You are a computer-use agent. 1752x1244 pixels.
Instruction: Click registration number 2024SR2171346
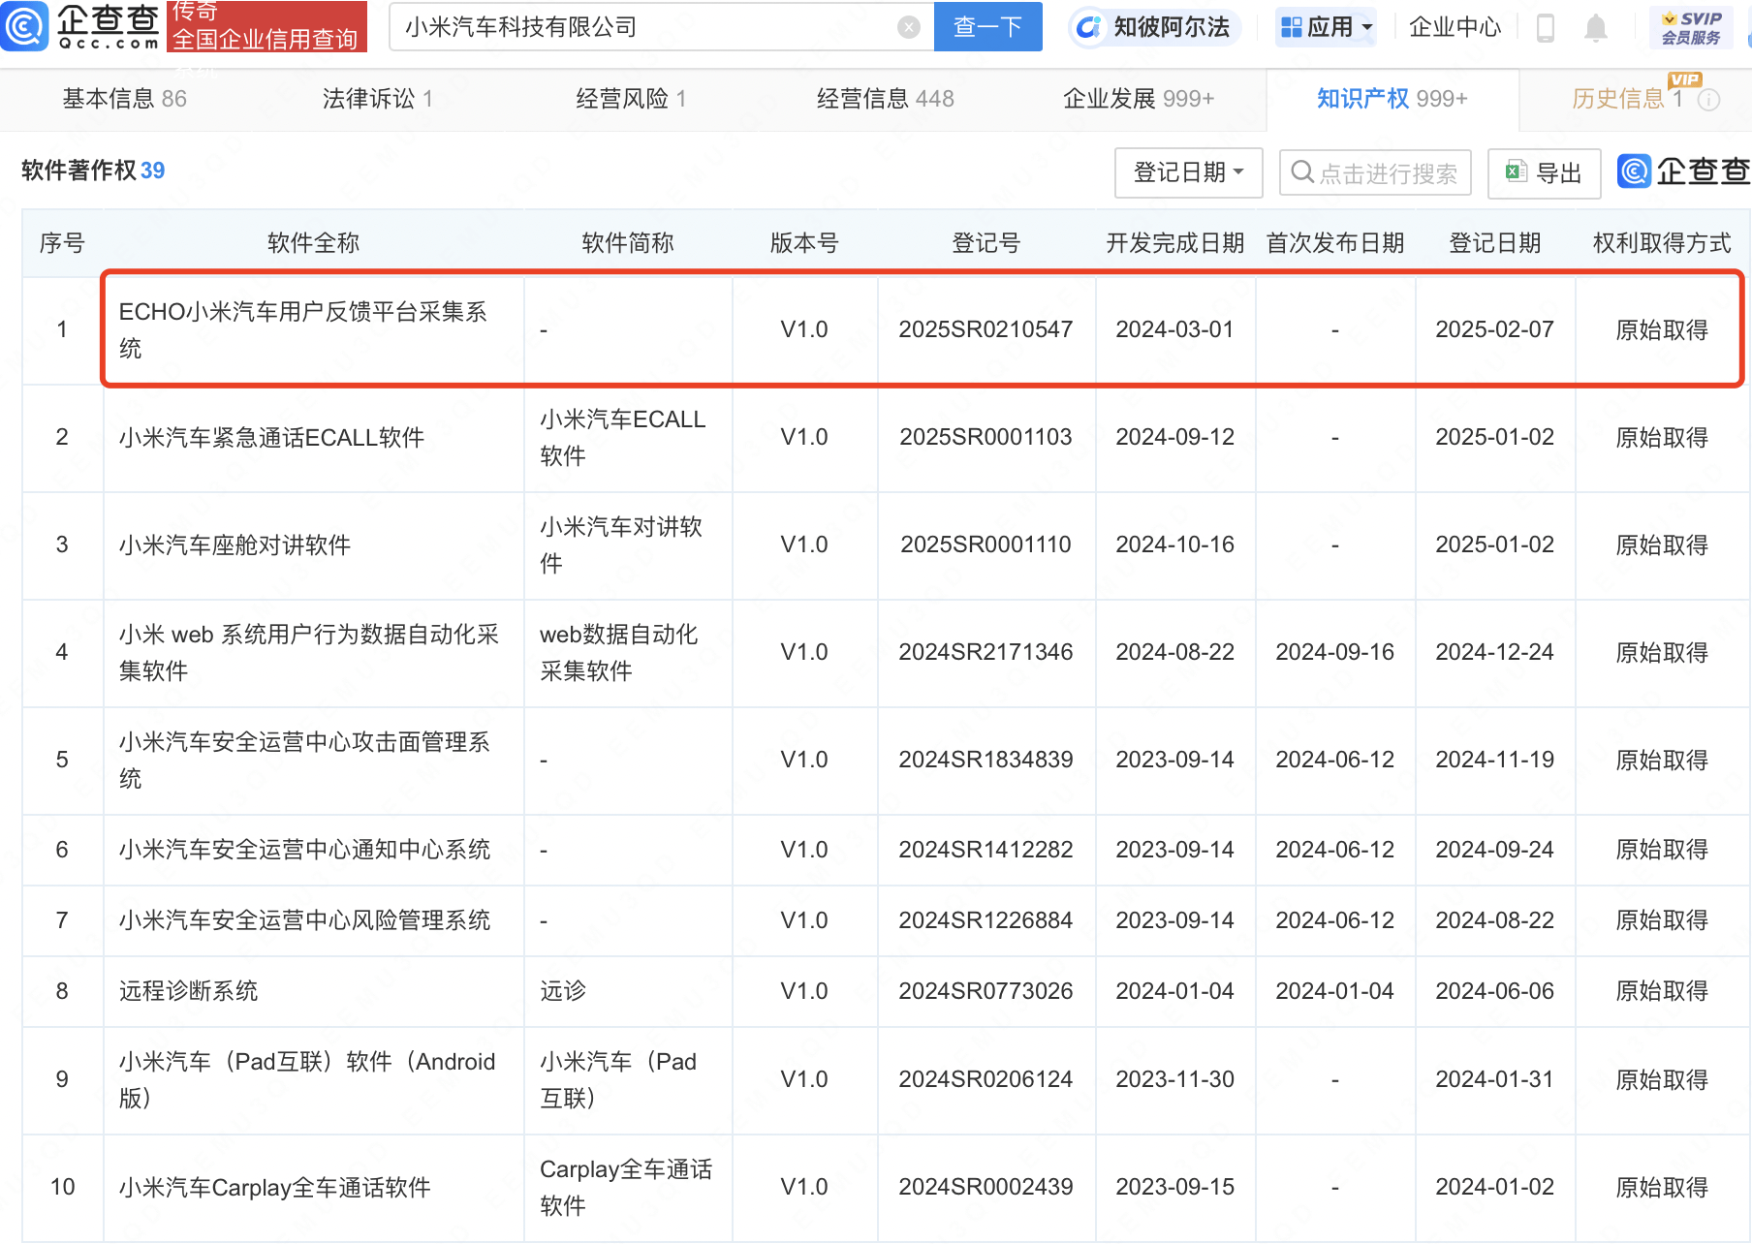(985, 652)
